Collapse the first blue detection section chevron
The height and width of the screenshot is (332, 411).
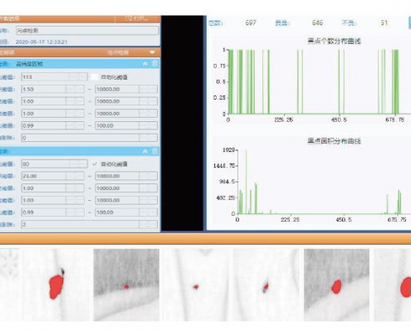(x=145, y=64)
